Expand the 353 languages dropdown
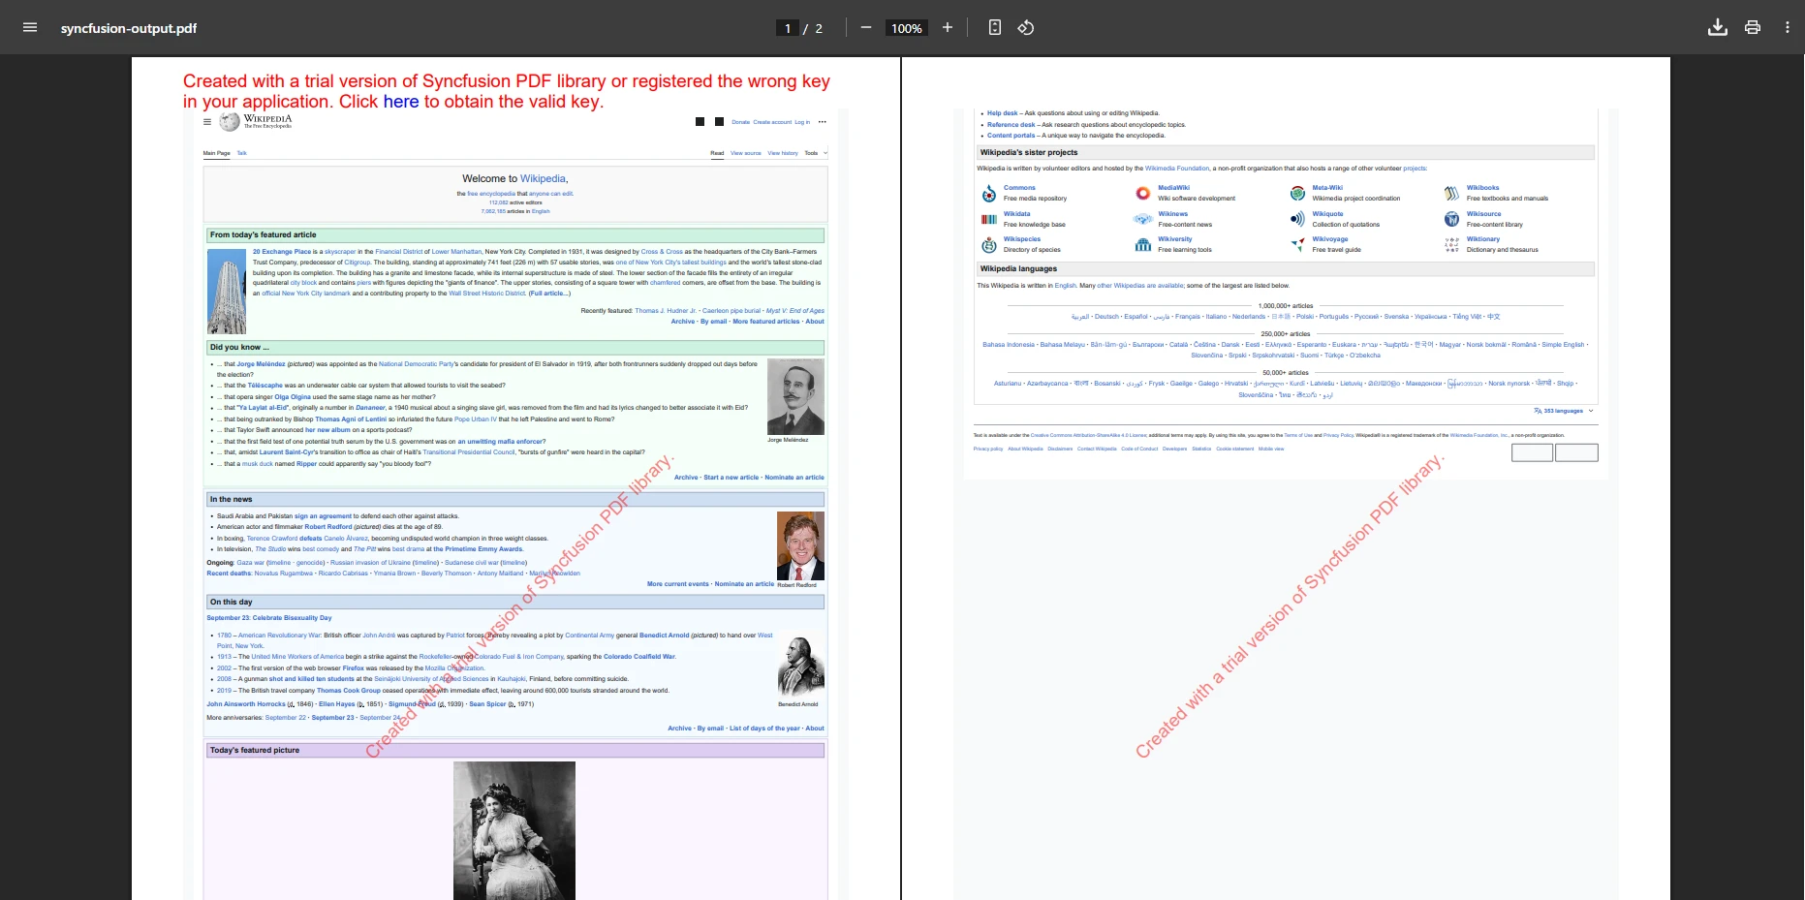Viewport: 1805px width, 900px height. coord(1564,411)
